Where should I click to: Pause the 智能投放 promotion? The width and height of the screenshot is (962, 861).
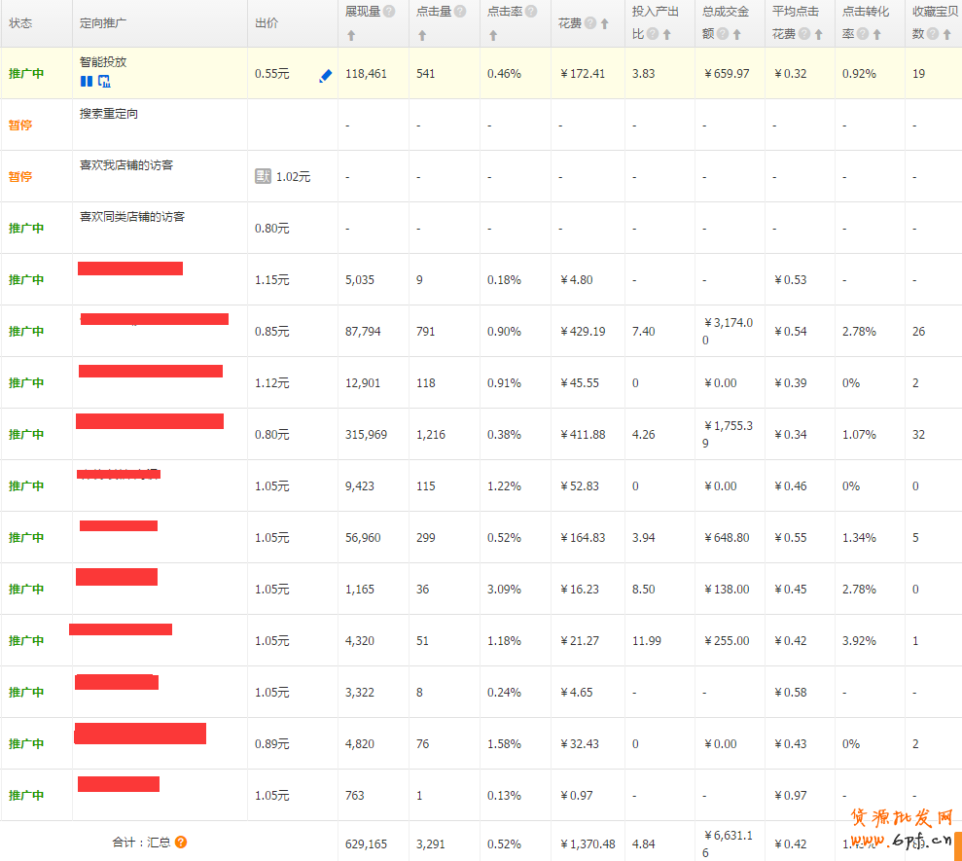point(87,81)
